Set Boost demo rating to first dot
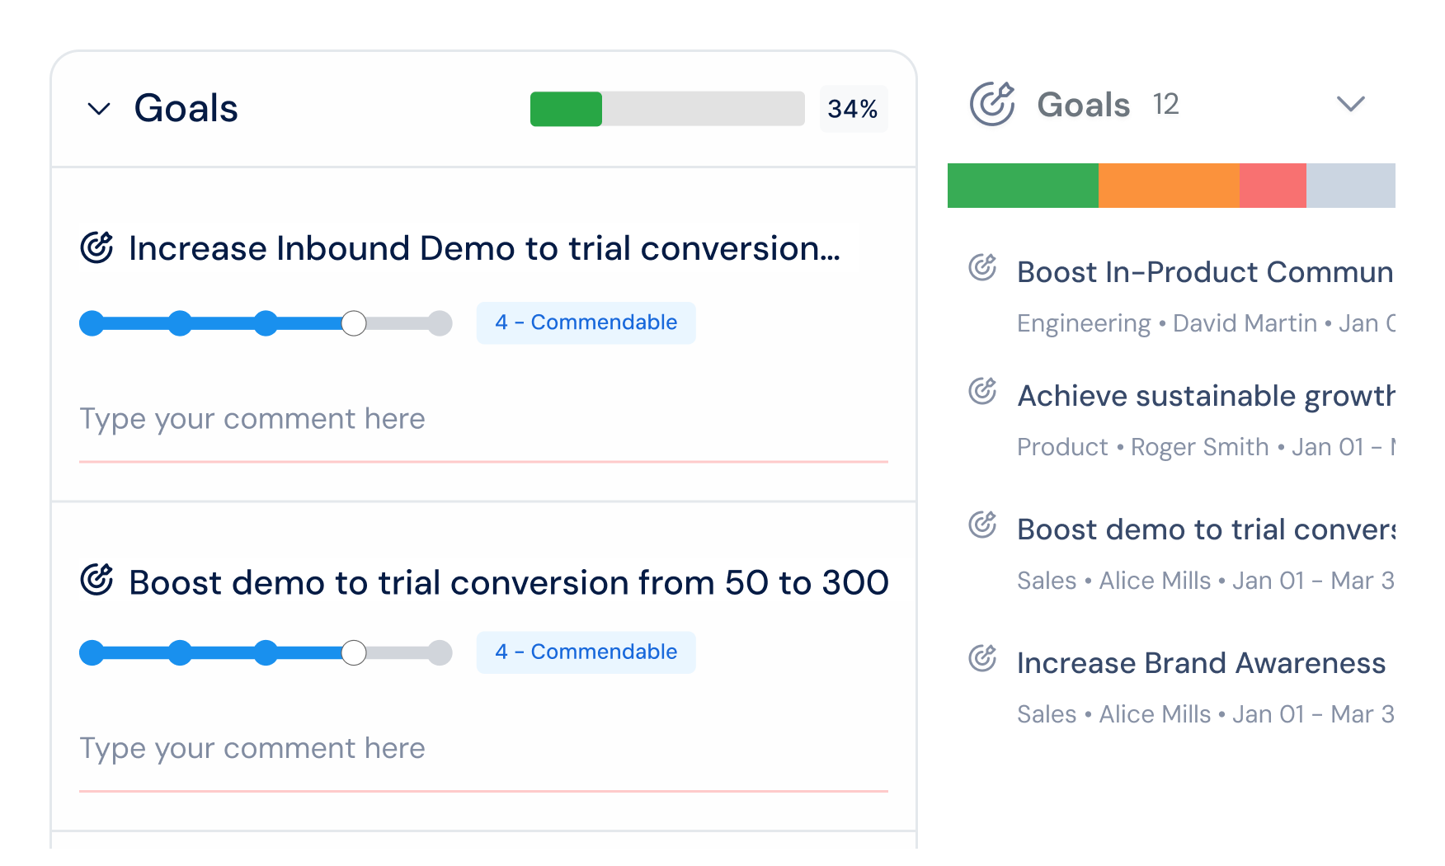The height and width of the screenshot is (866, 1445). (x=92, y=652)
